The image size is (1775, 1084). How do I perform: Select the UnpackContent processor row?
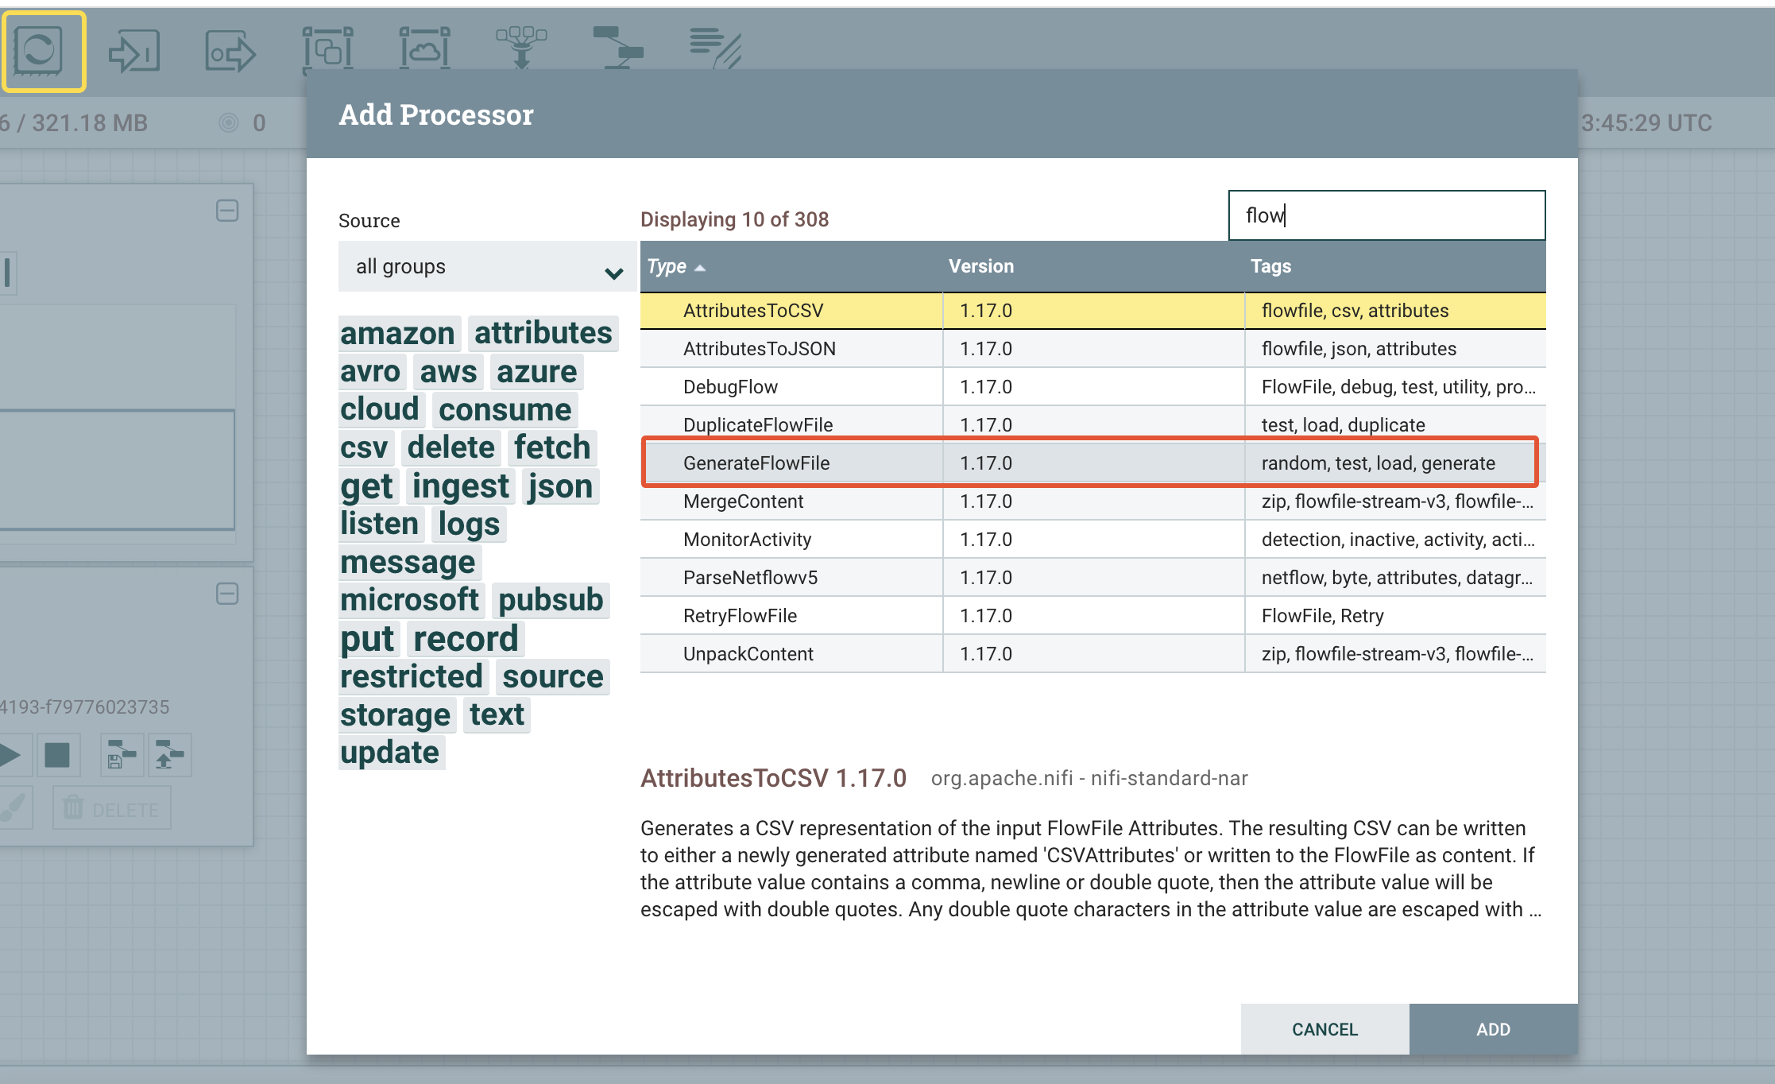tap(1093, 654)
